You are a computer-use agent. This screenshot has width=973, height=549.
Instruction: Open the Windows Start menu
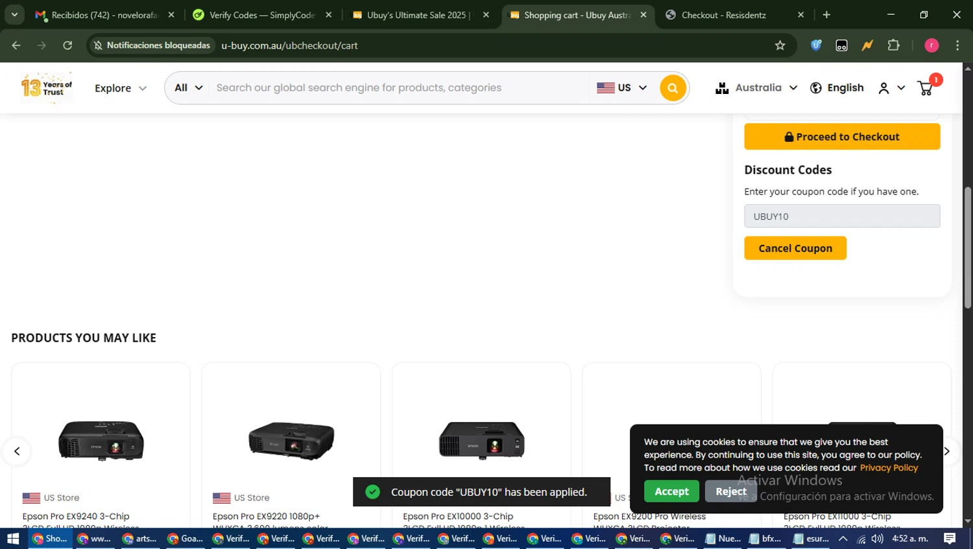pyautogui.click(x=13, y=539)
